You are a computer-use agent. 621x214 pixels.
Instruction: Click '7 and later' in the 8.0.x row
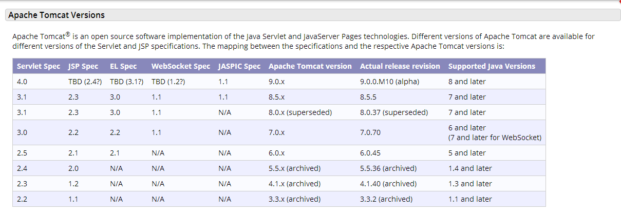click(x=467, y=112)
